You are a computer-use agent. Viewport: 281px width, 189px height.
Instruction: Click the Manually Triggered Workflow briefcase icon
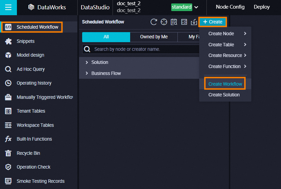[x=8, y=97]
